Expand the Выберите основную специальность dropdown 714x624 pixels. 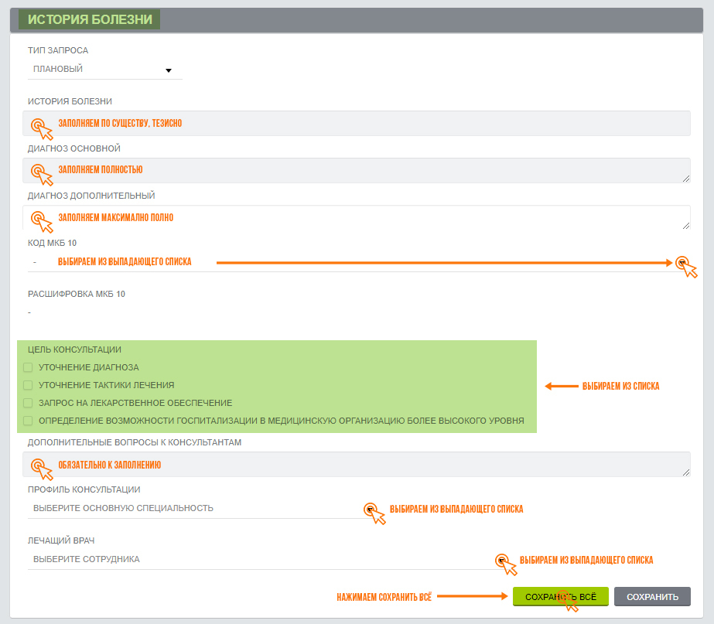[x=193, y=509]
